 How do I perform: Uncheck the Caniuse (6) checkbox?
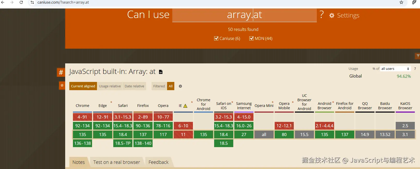[216, 38]
